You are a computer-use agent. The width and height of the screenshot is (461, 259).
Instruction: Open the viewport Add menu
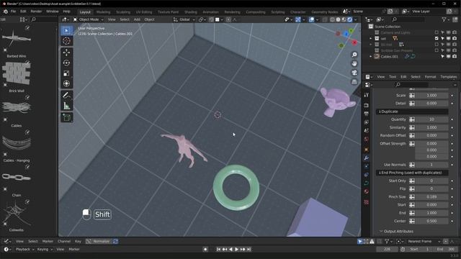tap(137, 19)
